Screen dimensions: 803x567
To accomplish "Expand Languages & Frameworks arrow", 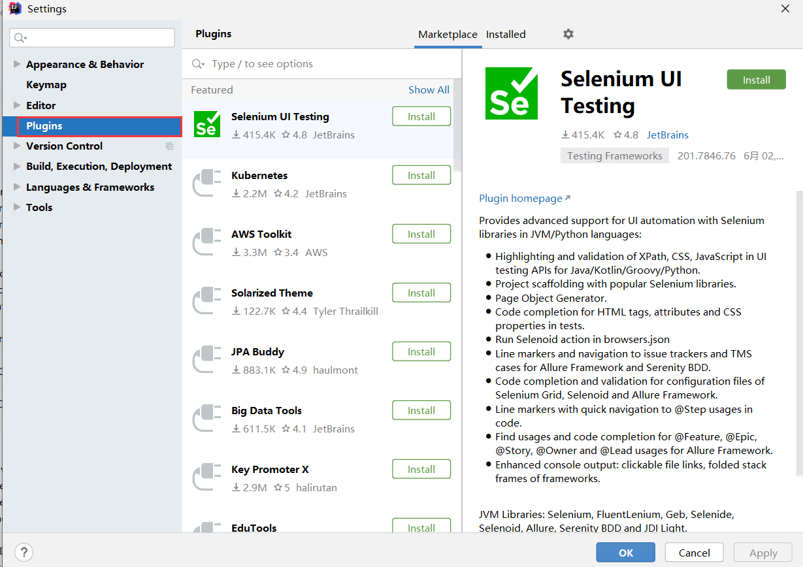I will click(x=17, y=187).
